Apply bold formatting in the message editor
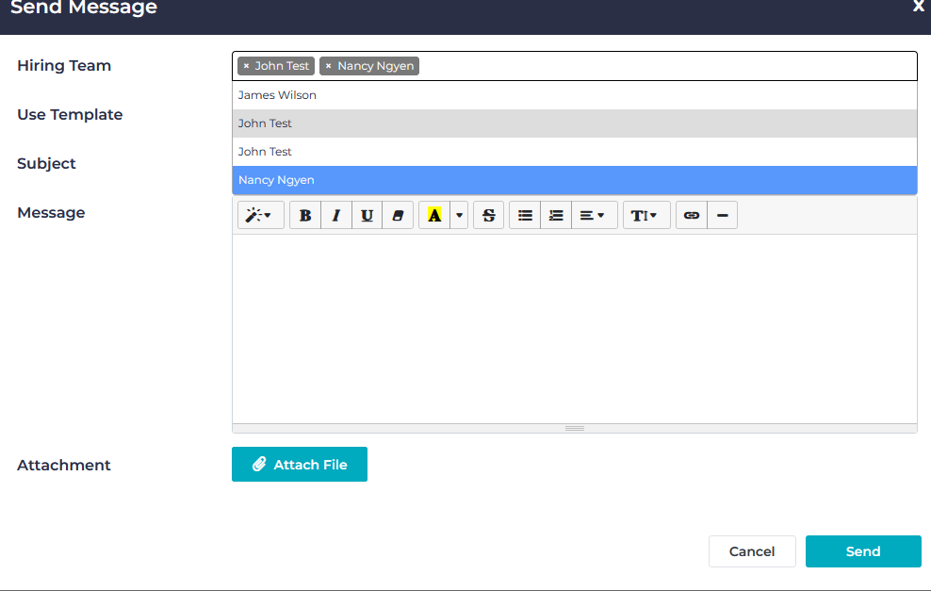Image resolution: width=931 pixels, height=591 pixels. pyautogui.click(x=304, y=215)
